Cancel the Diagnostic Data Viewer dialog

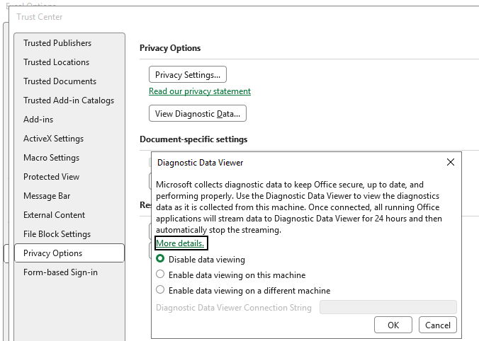coord(438,325)
